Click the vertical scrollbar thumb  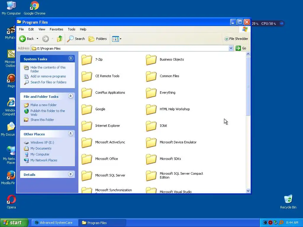(248, 86)
